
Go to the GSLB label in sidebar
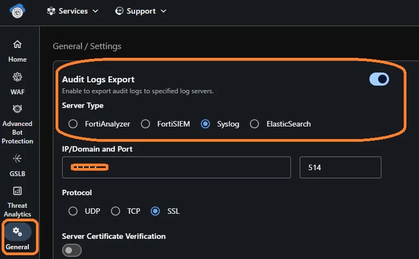pos(17,174)
